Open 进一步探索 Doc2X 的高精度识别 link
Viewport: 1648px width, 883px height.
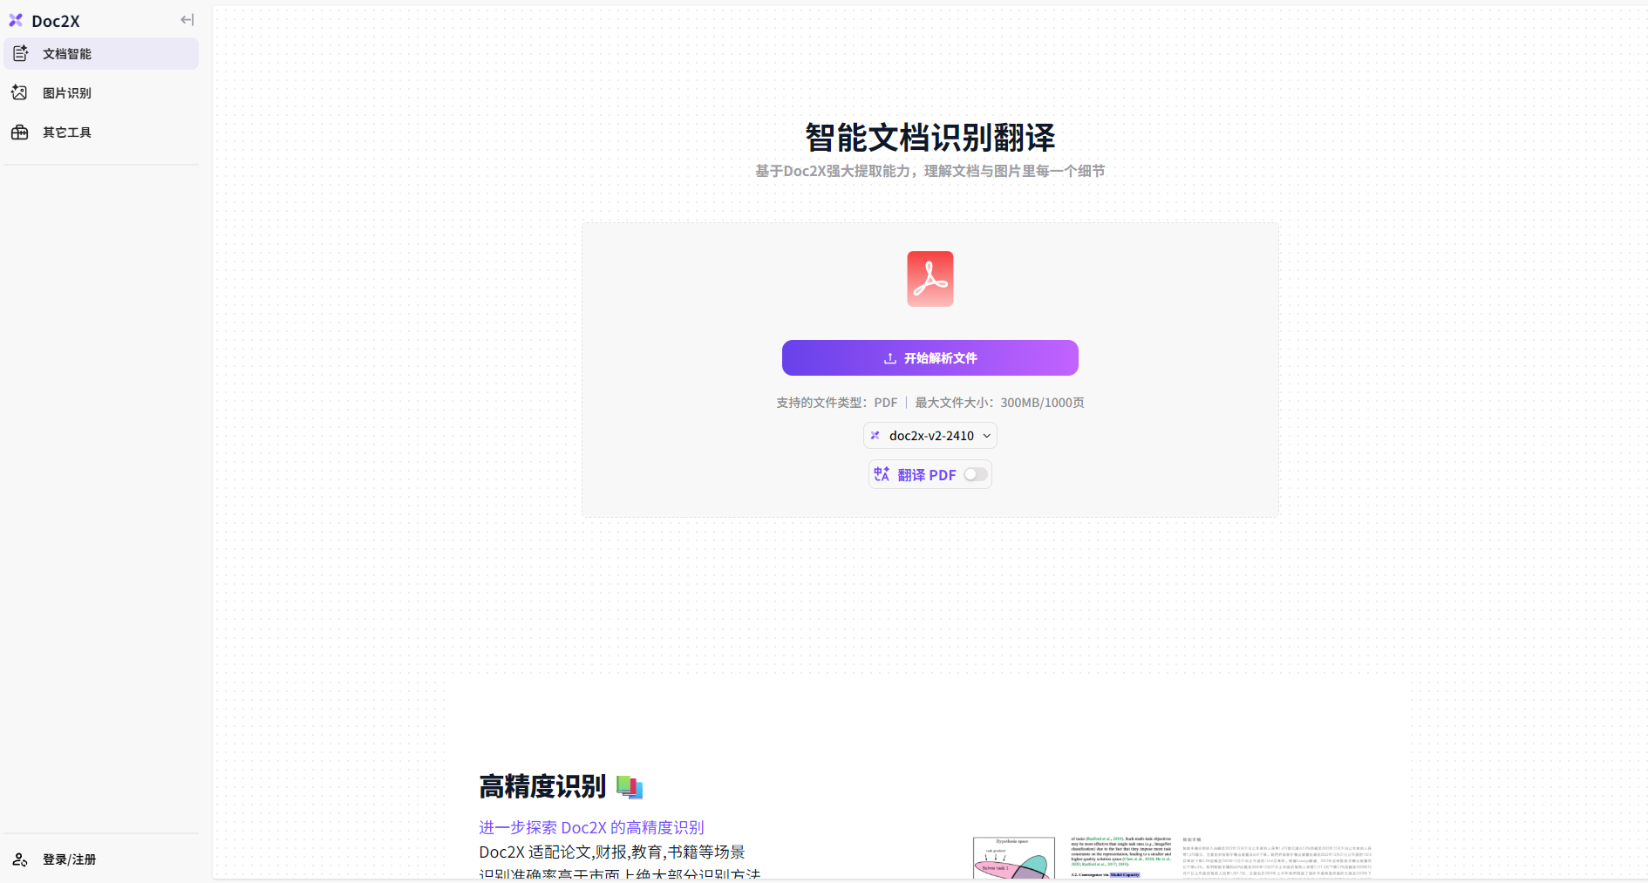point(591,827)
